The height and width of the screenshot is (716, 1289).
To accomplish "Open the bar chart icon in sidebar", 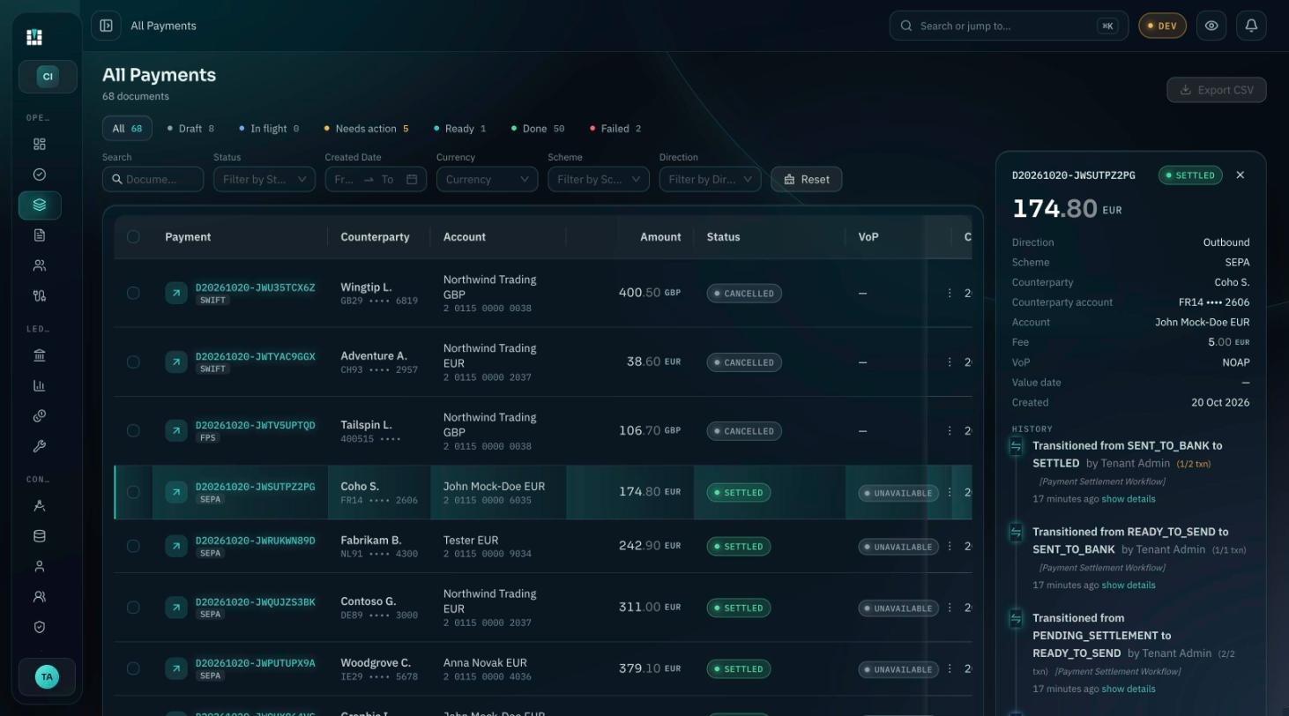I will pyautogui.click(x=40, y=386).
